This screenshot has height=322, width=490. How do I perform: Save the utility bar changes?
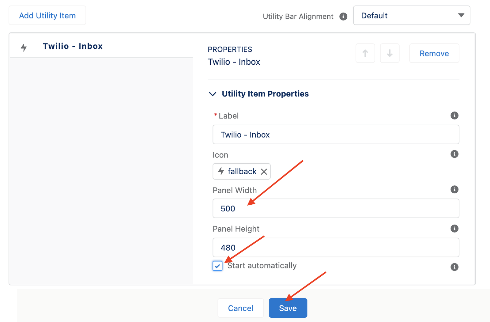tap(288, 308)
